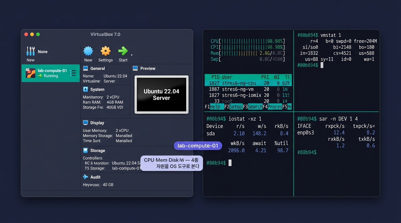Click the 'sar -n DEV 1 4' command text
This screenshot has height=223, width=401.
338,119
